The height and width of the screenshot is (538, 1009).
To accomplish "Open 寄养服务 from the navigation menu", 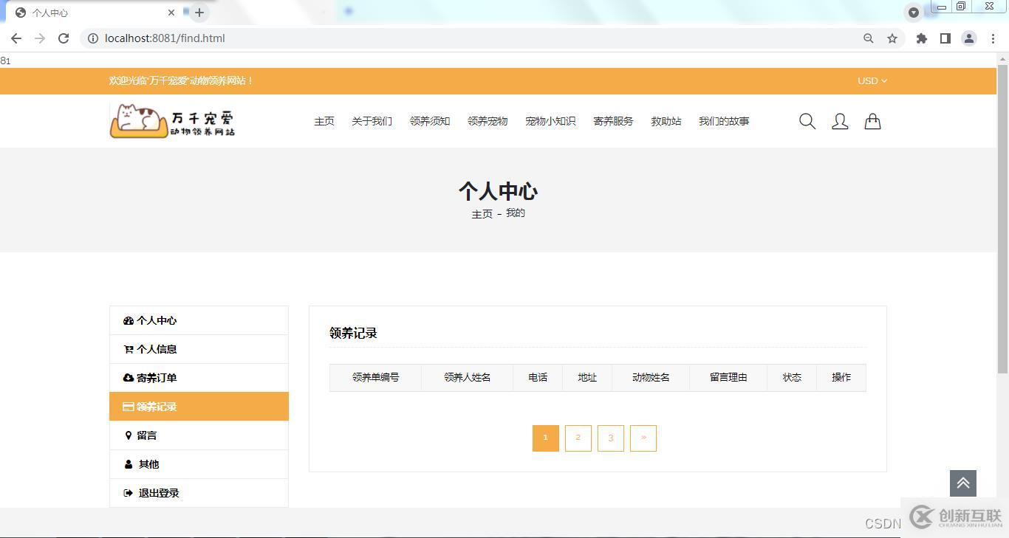I will [612, 121].
